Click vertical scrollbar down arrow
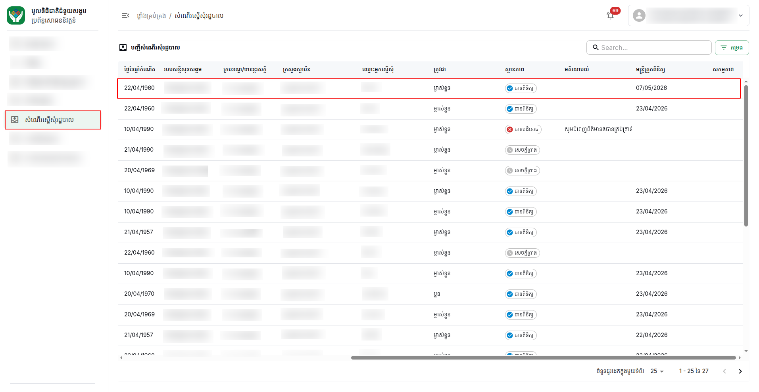Image resolution: width=759 pixels, height=392 pixels. point(746,351)
